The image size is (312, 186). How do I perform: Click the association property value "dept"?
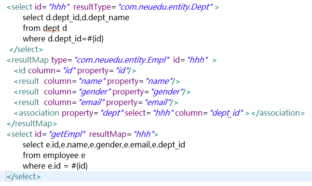click(112, 113)
